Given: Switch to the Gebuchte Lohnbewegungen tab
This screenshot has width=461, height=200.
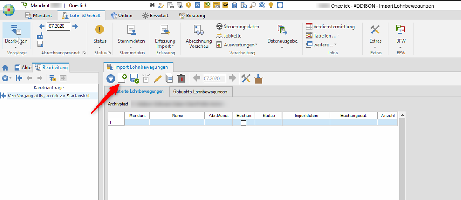Looking at the screenshot, I should click(x=200, y=92).
